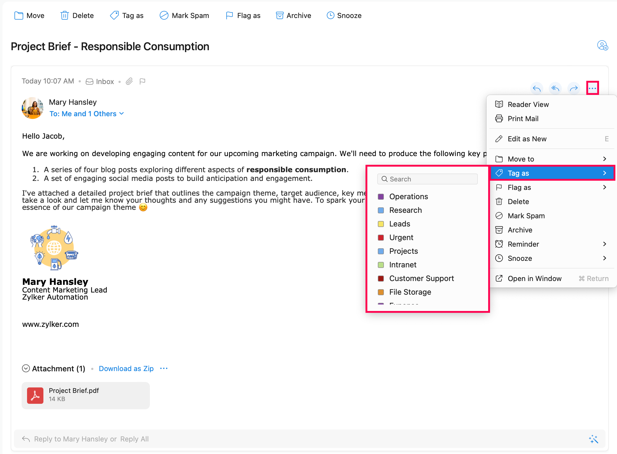Toggle the flag icon next to Inbox
Image resolution: width=617 pixels, height=454 pixels.
[x=142, y=81]
